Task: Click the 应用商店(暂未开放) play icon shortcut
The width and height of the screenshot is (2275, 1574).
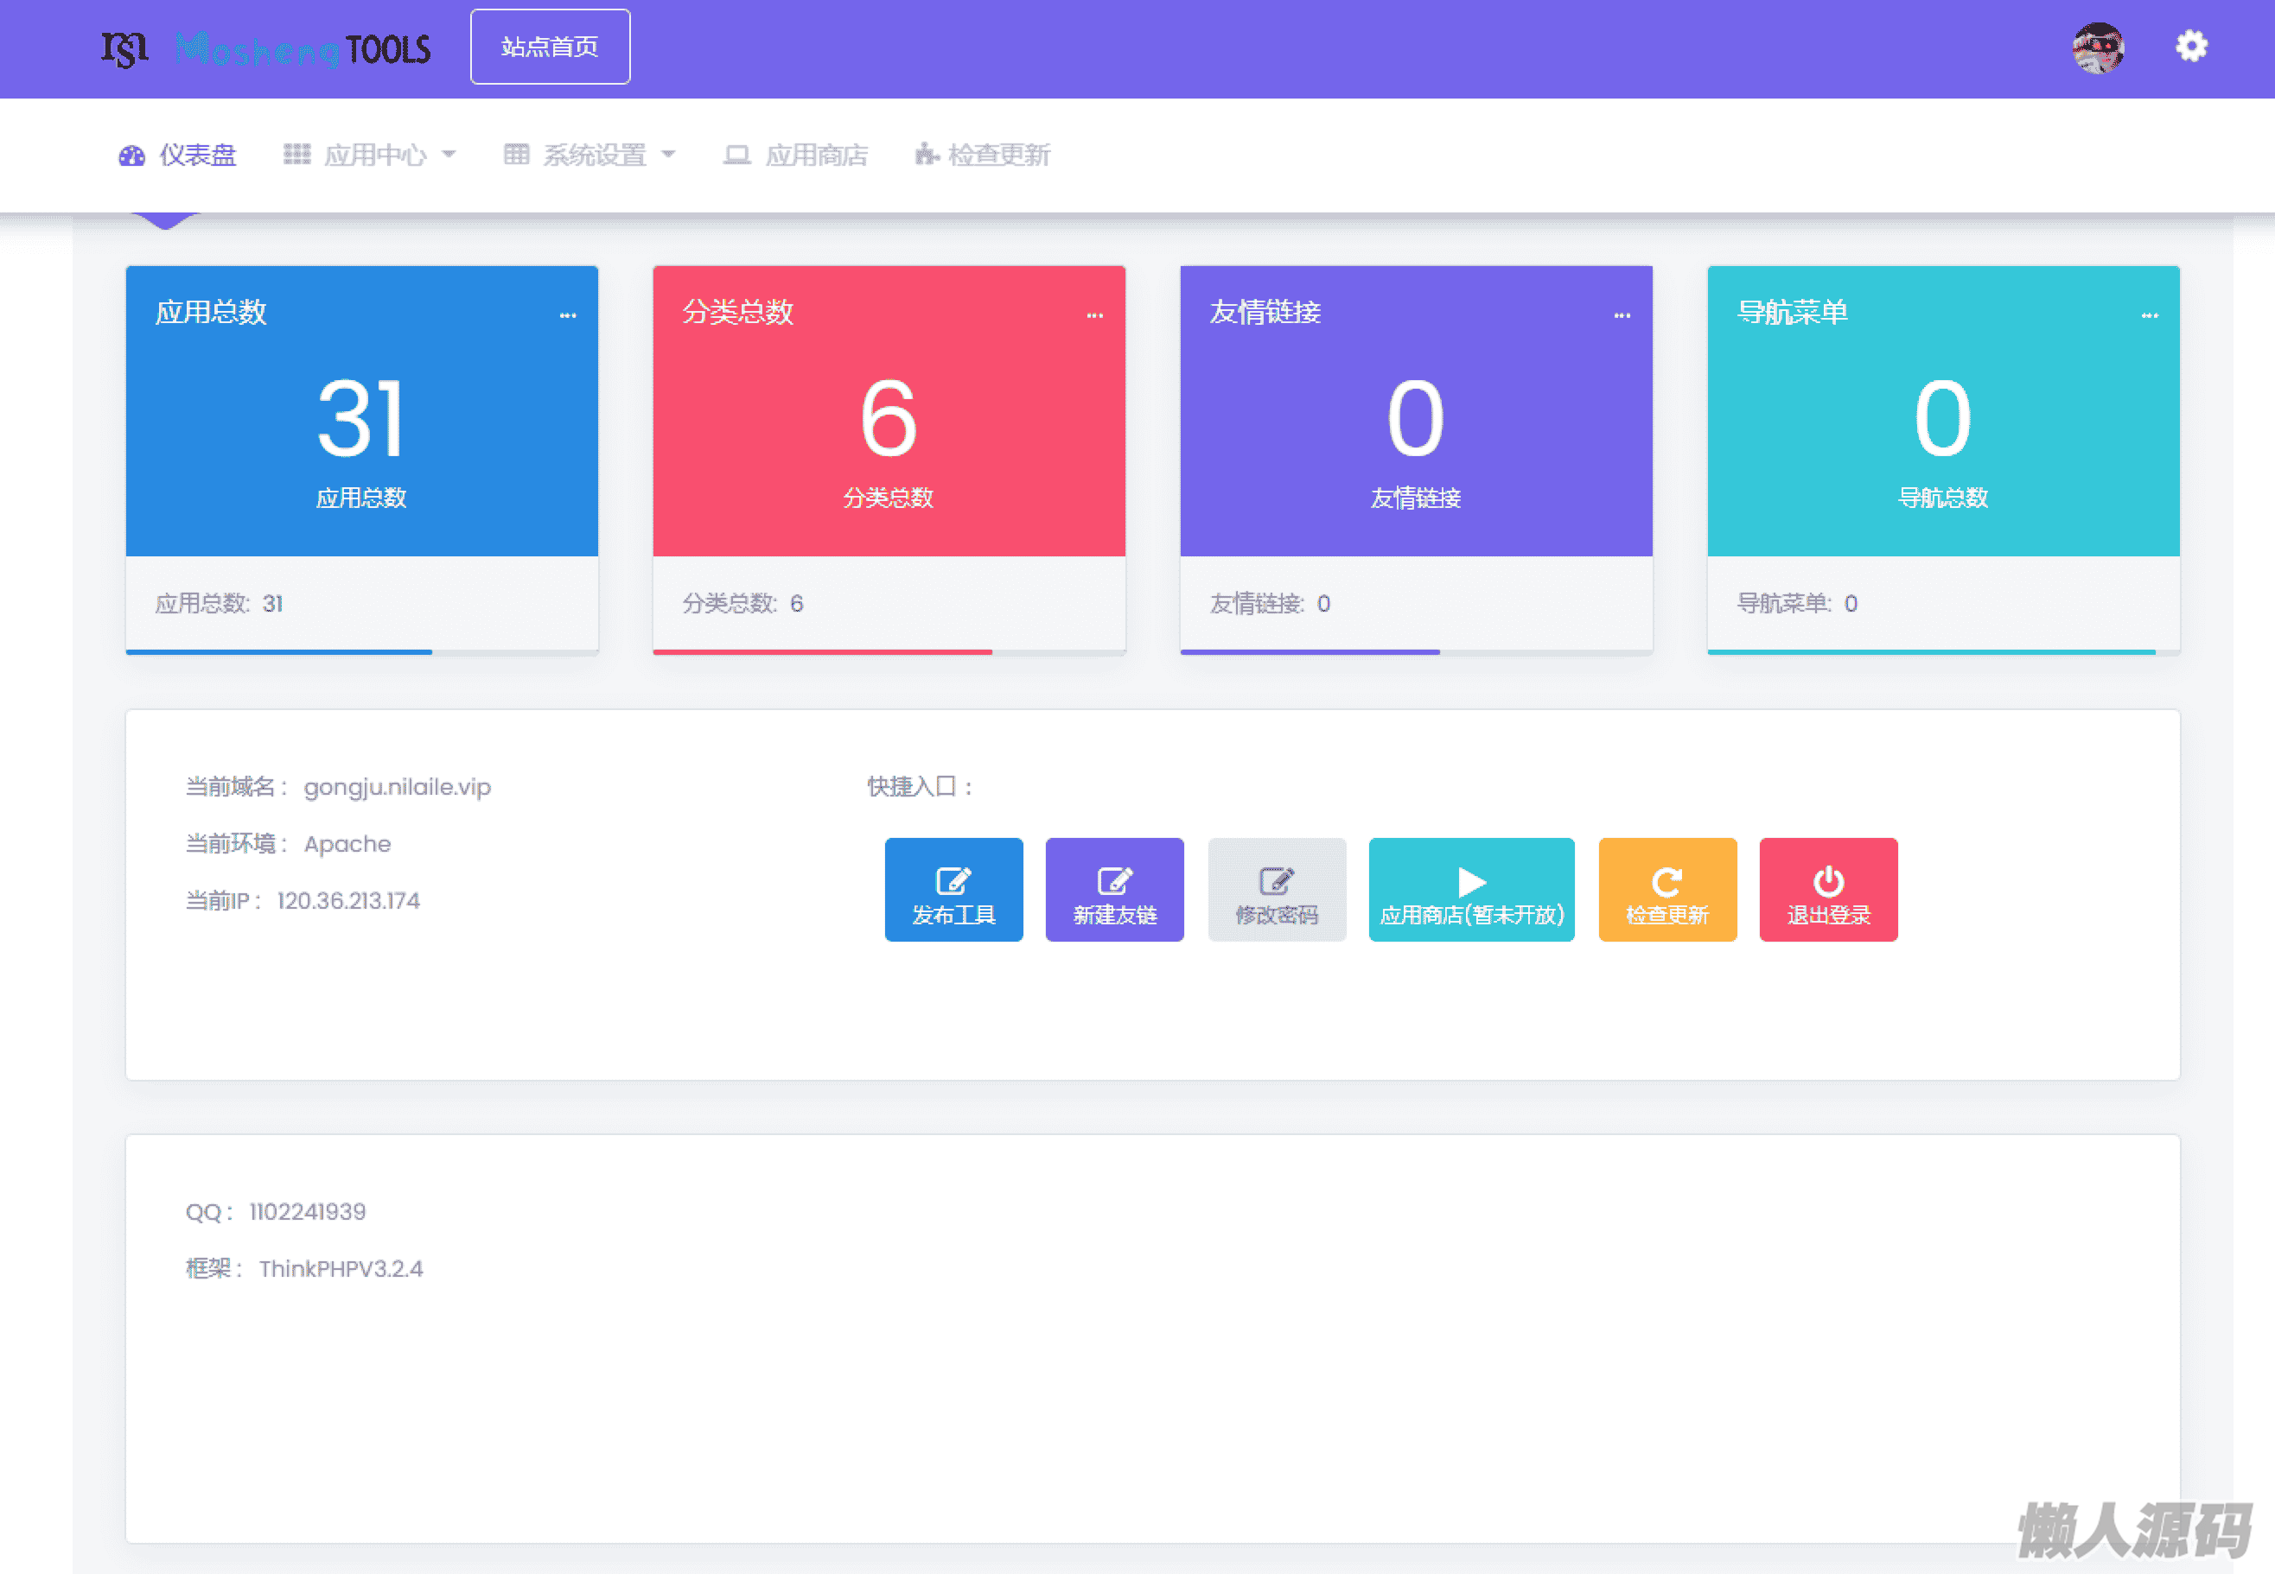Action: pos(1471,890)
